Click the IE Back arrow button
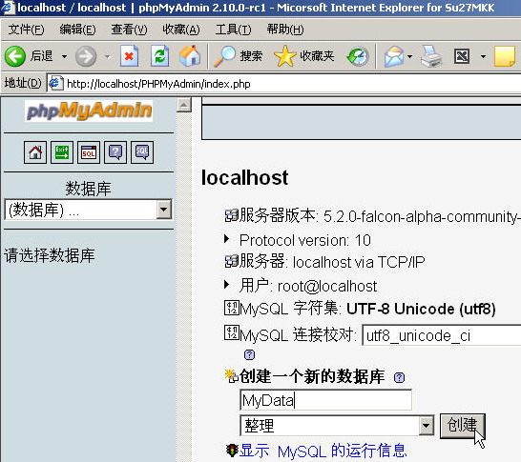521x462 pixels. coord(15,56)
